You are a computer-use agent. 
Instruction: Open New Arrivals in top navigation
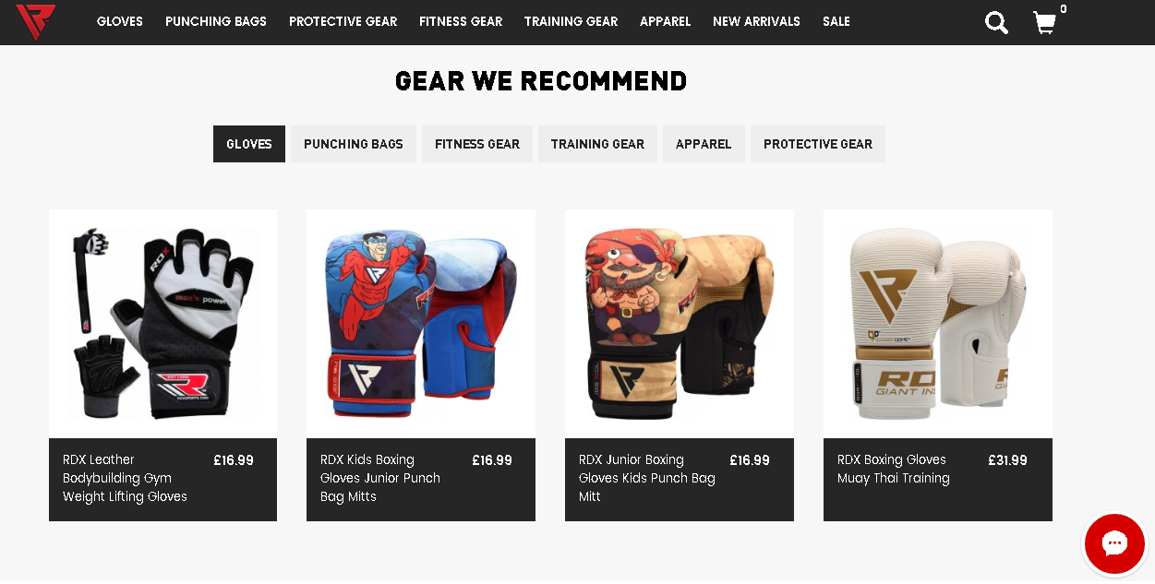click(756, 21)
